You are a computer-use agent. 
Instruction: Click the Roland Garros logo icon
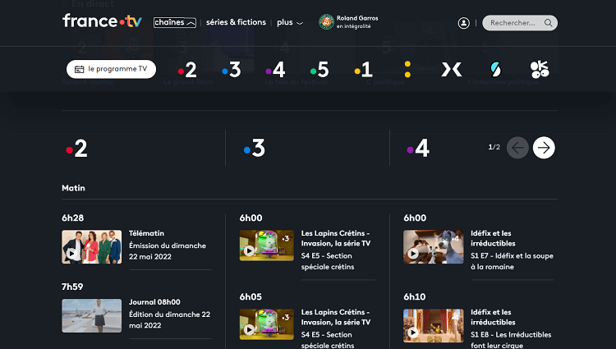(x=326, y=22)
